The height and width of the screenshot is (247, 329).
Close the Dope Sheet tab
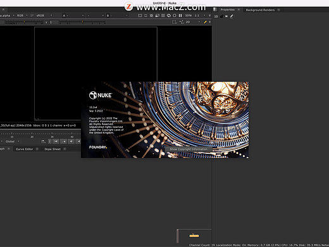click(x=65, y=149)
